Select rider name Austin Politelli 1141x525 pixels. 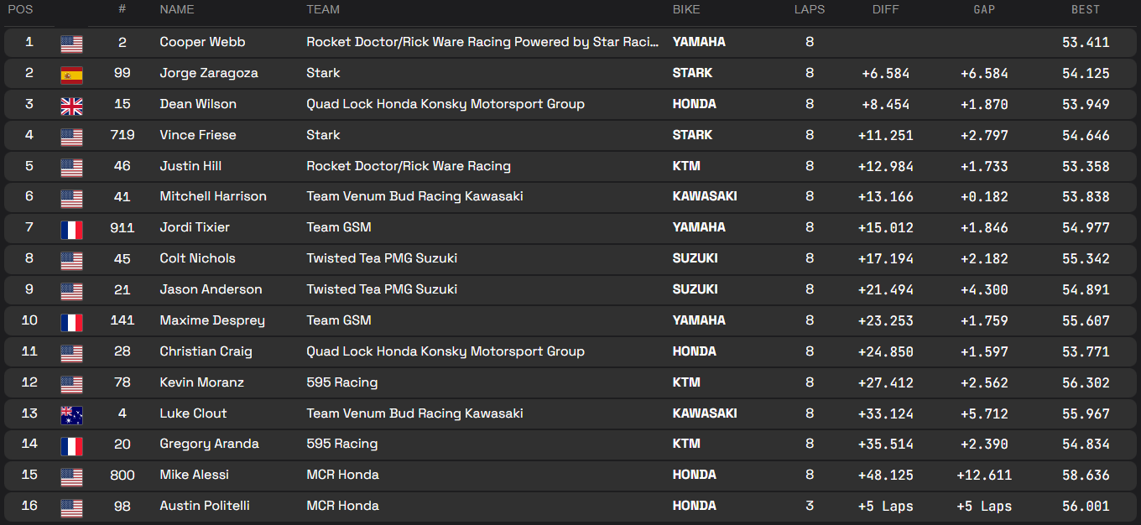(x=205, y=506)
